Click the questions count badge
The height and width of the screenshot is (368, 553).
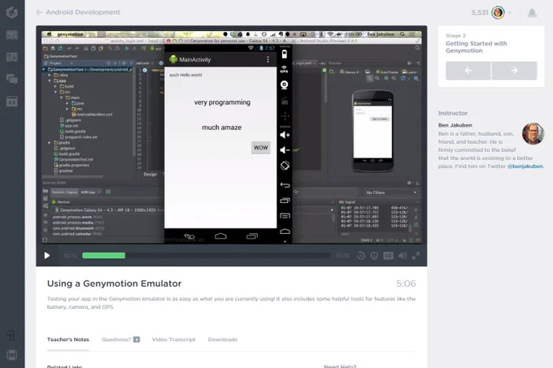tap(137, 340)
